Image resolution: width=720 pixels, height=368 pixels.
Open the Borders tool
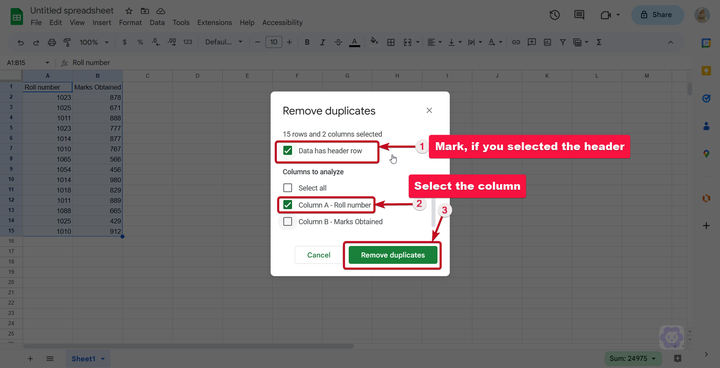click(x=391, y=42)
